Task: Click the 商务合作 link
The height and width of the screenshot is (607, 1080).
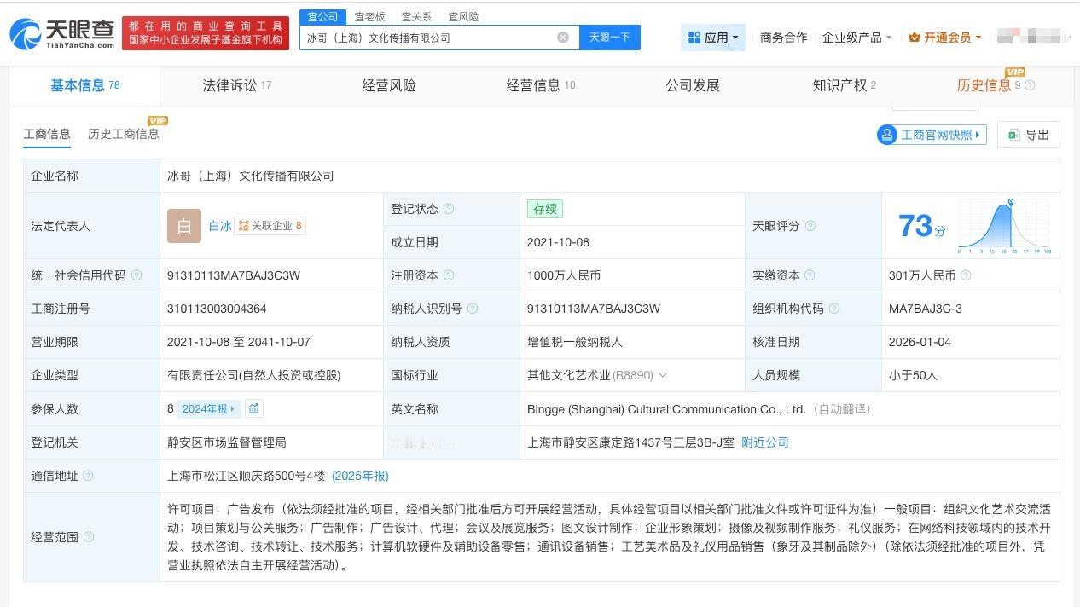Action: pos(783,38)
